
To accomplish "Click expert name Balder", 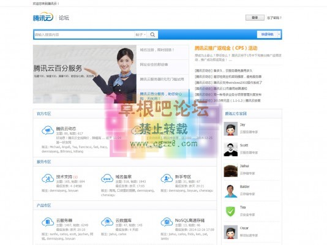I will [x=244, y=186].
